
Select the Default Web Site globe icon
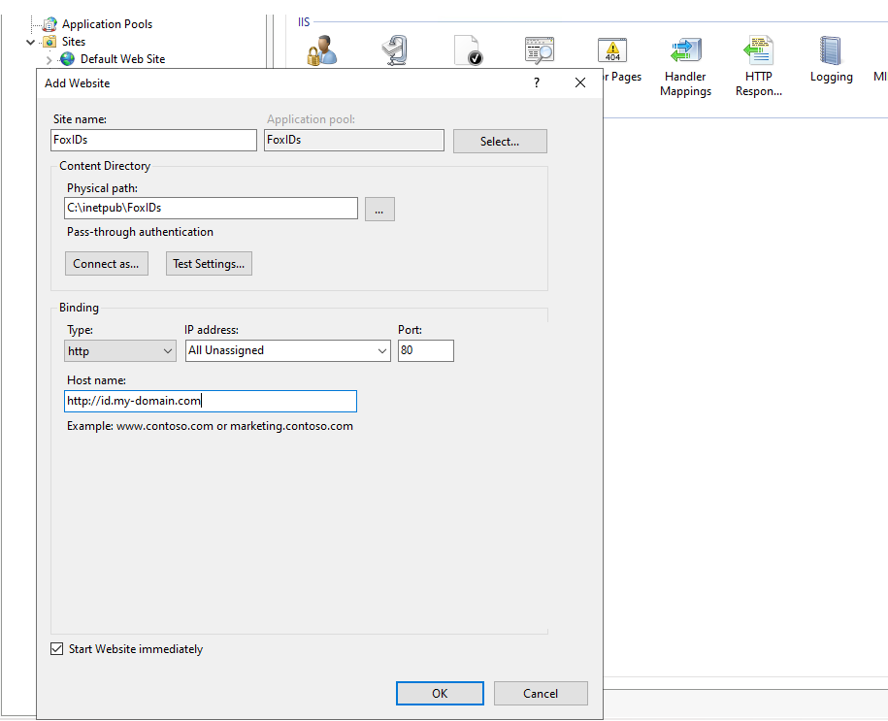point(66,58)
